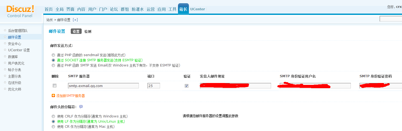
Task: Choose CRLF 作为分隔符 radio option
Action: (53, 116)
